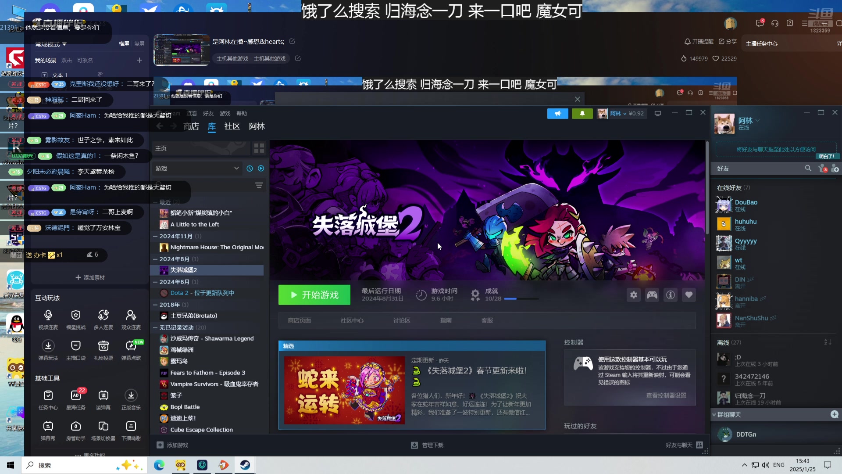Open Microsoft Edge from taskbar
The height and width of the screenshot is (474, 842).
[x=159, y=465]
